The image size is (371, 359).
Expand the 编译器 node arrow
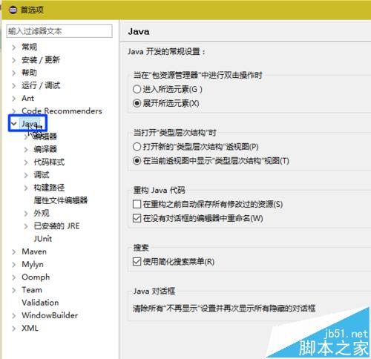click(x=26, y=149)
